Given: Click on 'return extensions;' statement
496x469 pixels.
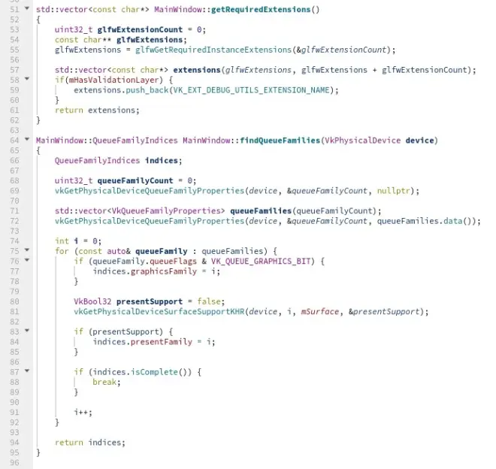Looking at the screenshot, I should (x=97, y=110).
